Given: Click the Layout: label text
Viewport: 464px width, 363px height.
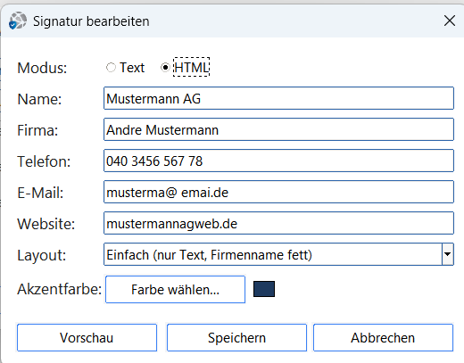Looking at the screenshot, I should (x=42, y=255).
